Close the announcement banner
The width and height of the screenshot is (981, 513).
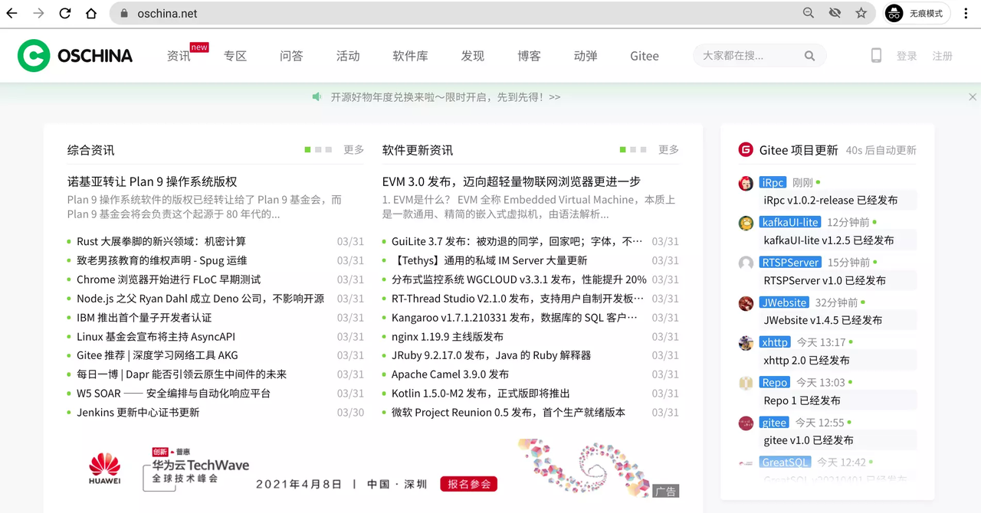pos(973,97)
